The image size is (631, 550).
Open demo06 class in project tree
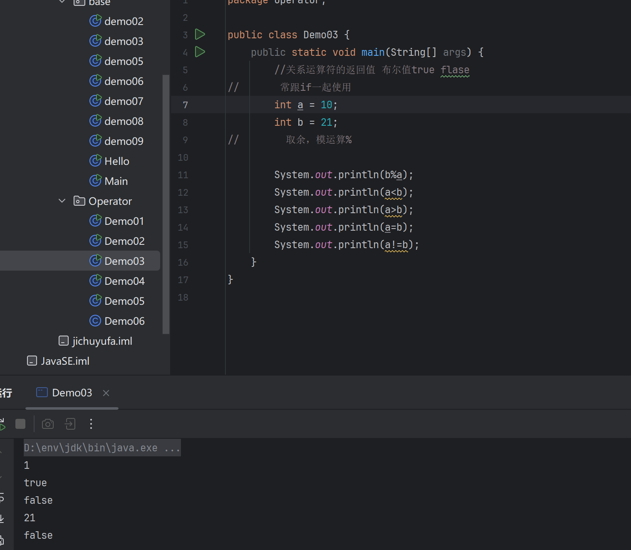pos(124,81)
